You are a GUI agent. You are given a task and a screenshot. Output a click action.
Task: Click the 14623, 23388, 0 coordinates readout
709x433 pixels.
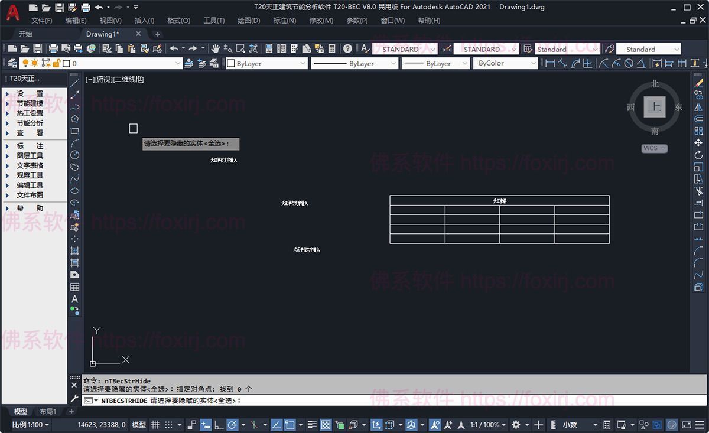click(x=102, y=424)
